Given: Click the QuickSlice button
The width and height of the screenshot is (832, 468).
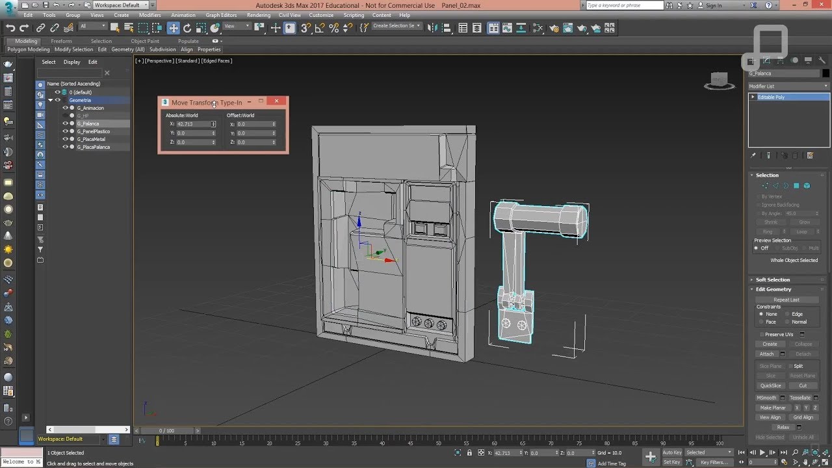Looking at the screenshot, I should point(771,385).
